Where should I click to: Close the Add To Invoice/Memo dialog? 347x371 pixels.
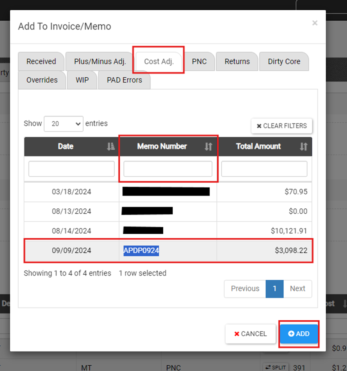(x=315, y=23)
